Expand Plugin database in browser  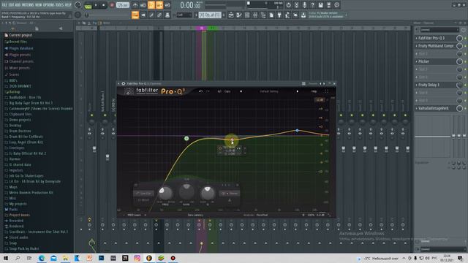[21, 48]
